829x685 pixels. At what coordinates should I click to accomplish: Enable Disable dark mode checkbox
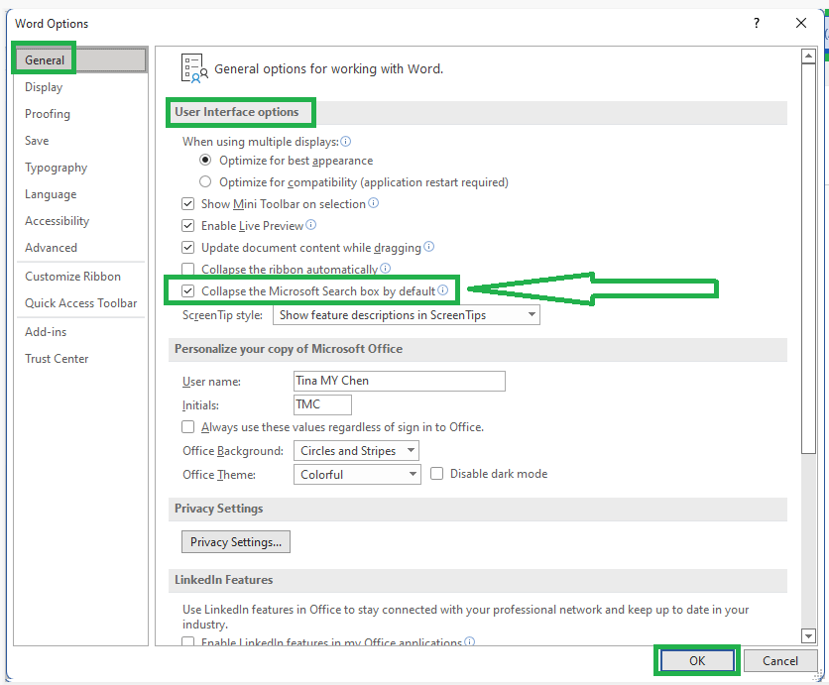pos(437,473)
